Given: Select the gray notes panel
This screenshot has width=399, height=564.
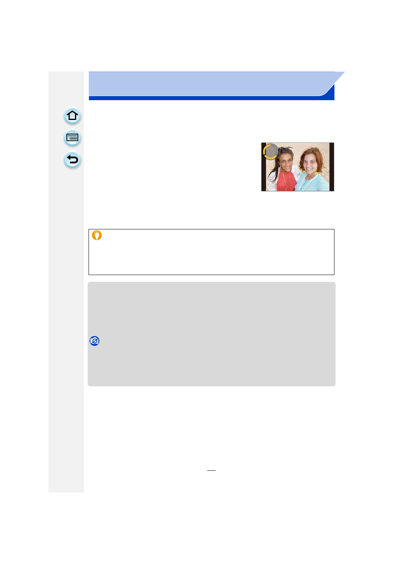Looking at the screenshot, I should point(211,334).
